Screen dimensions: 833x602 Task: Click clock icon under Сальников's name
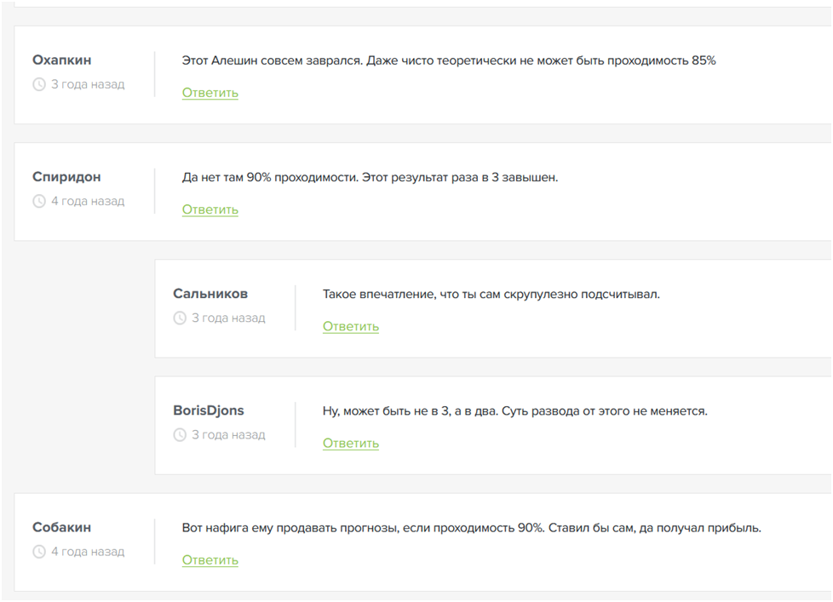tap(180, 318)
